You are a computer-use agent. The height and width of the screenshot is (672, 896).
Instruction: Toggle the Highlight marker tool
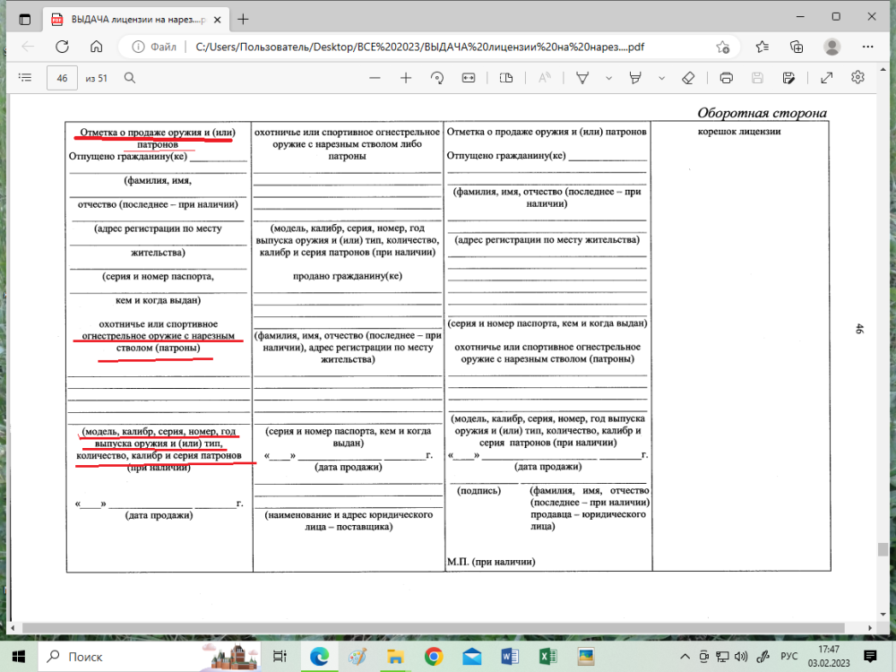[635, 78]
